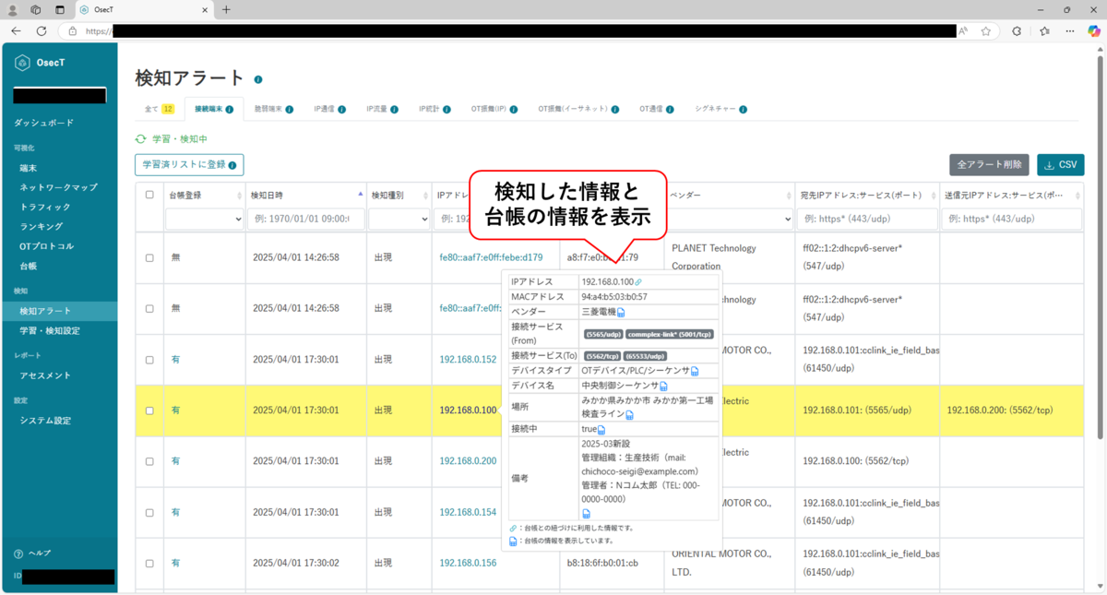Switch to the OT通信 tab

(x=656, y=109)
